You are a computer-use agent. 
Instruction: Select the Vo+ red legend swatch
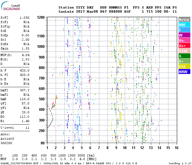click(184, 46)
